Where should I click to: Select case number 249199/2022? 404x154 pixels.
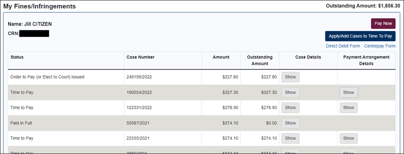(138, 77)
